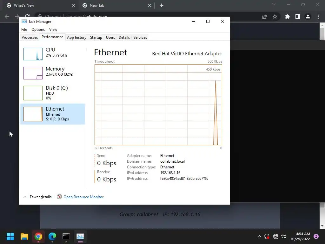Switch to the Startup tab
This screenshot has width=325, height=244.
pyautogui.click(x=96, y=37)
